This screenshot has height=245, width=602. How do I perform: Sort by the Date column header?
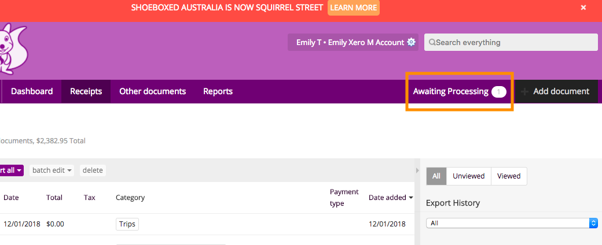(x=11, y=198)
